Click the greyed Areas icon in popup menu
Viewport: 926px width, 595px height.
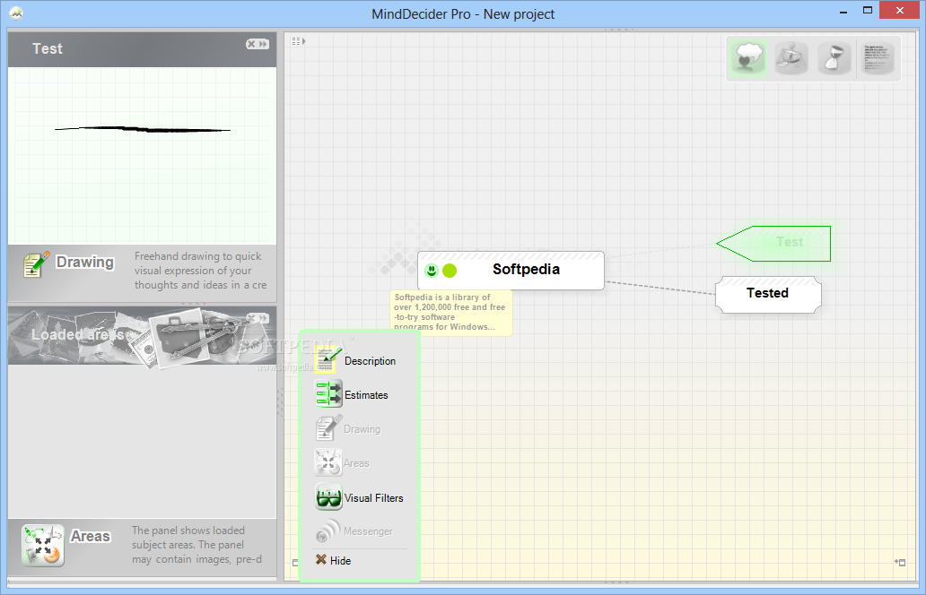(328, 462)
